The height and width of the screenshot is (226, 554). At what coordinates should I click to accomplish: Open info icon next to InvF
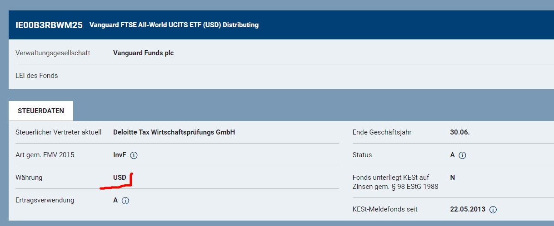coord(134,155)
